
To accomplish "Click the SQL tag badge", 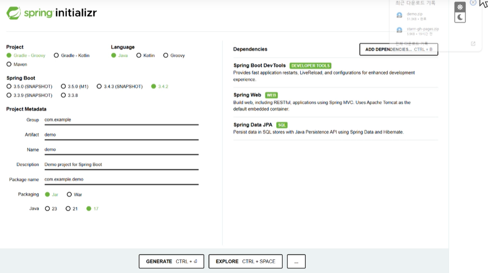I will pyautogui.click(x=281, y=125).
